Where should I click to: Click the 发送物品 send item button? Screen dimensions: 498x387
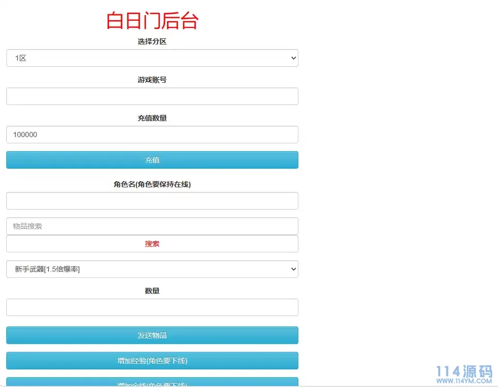pyautogui.click(x=152, y=335)
